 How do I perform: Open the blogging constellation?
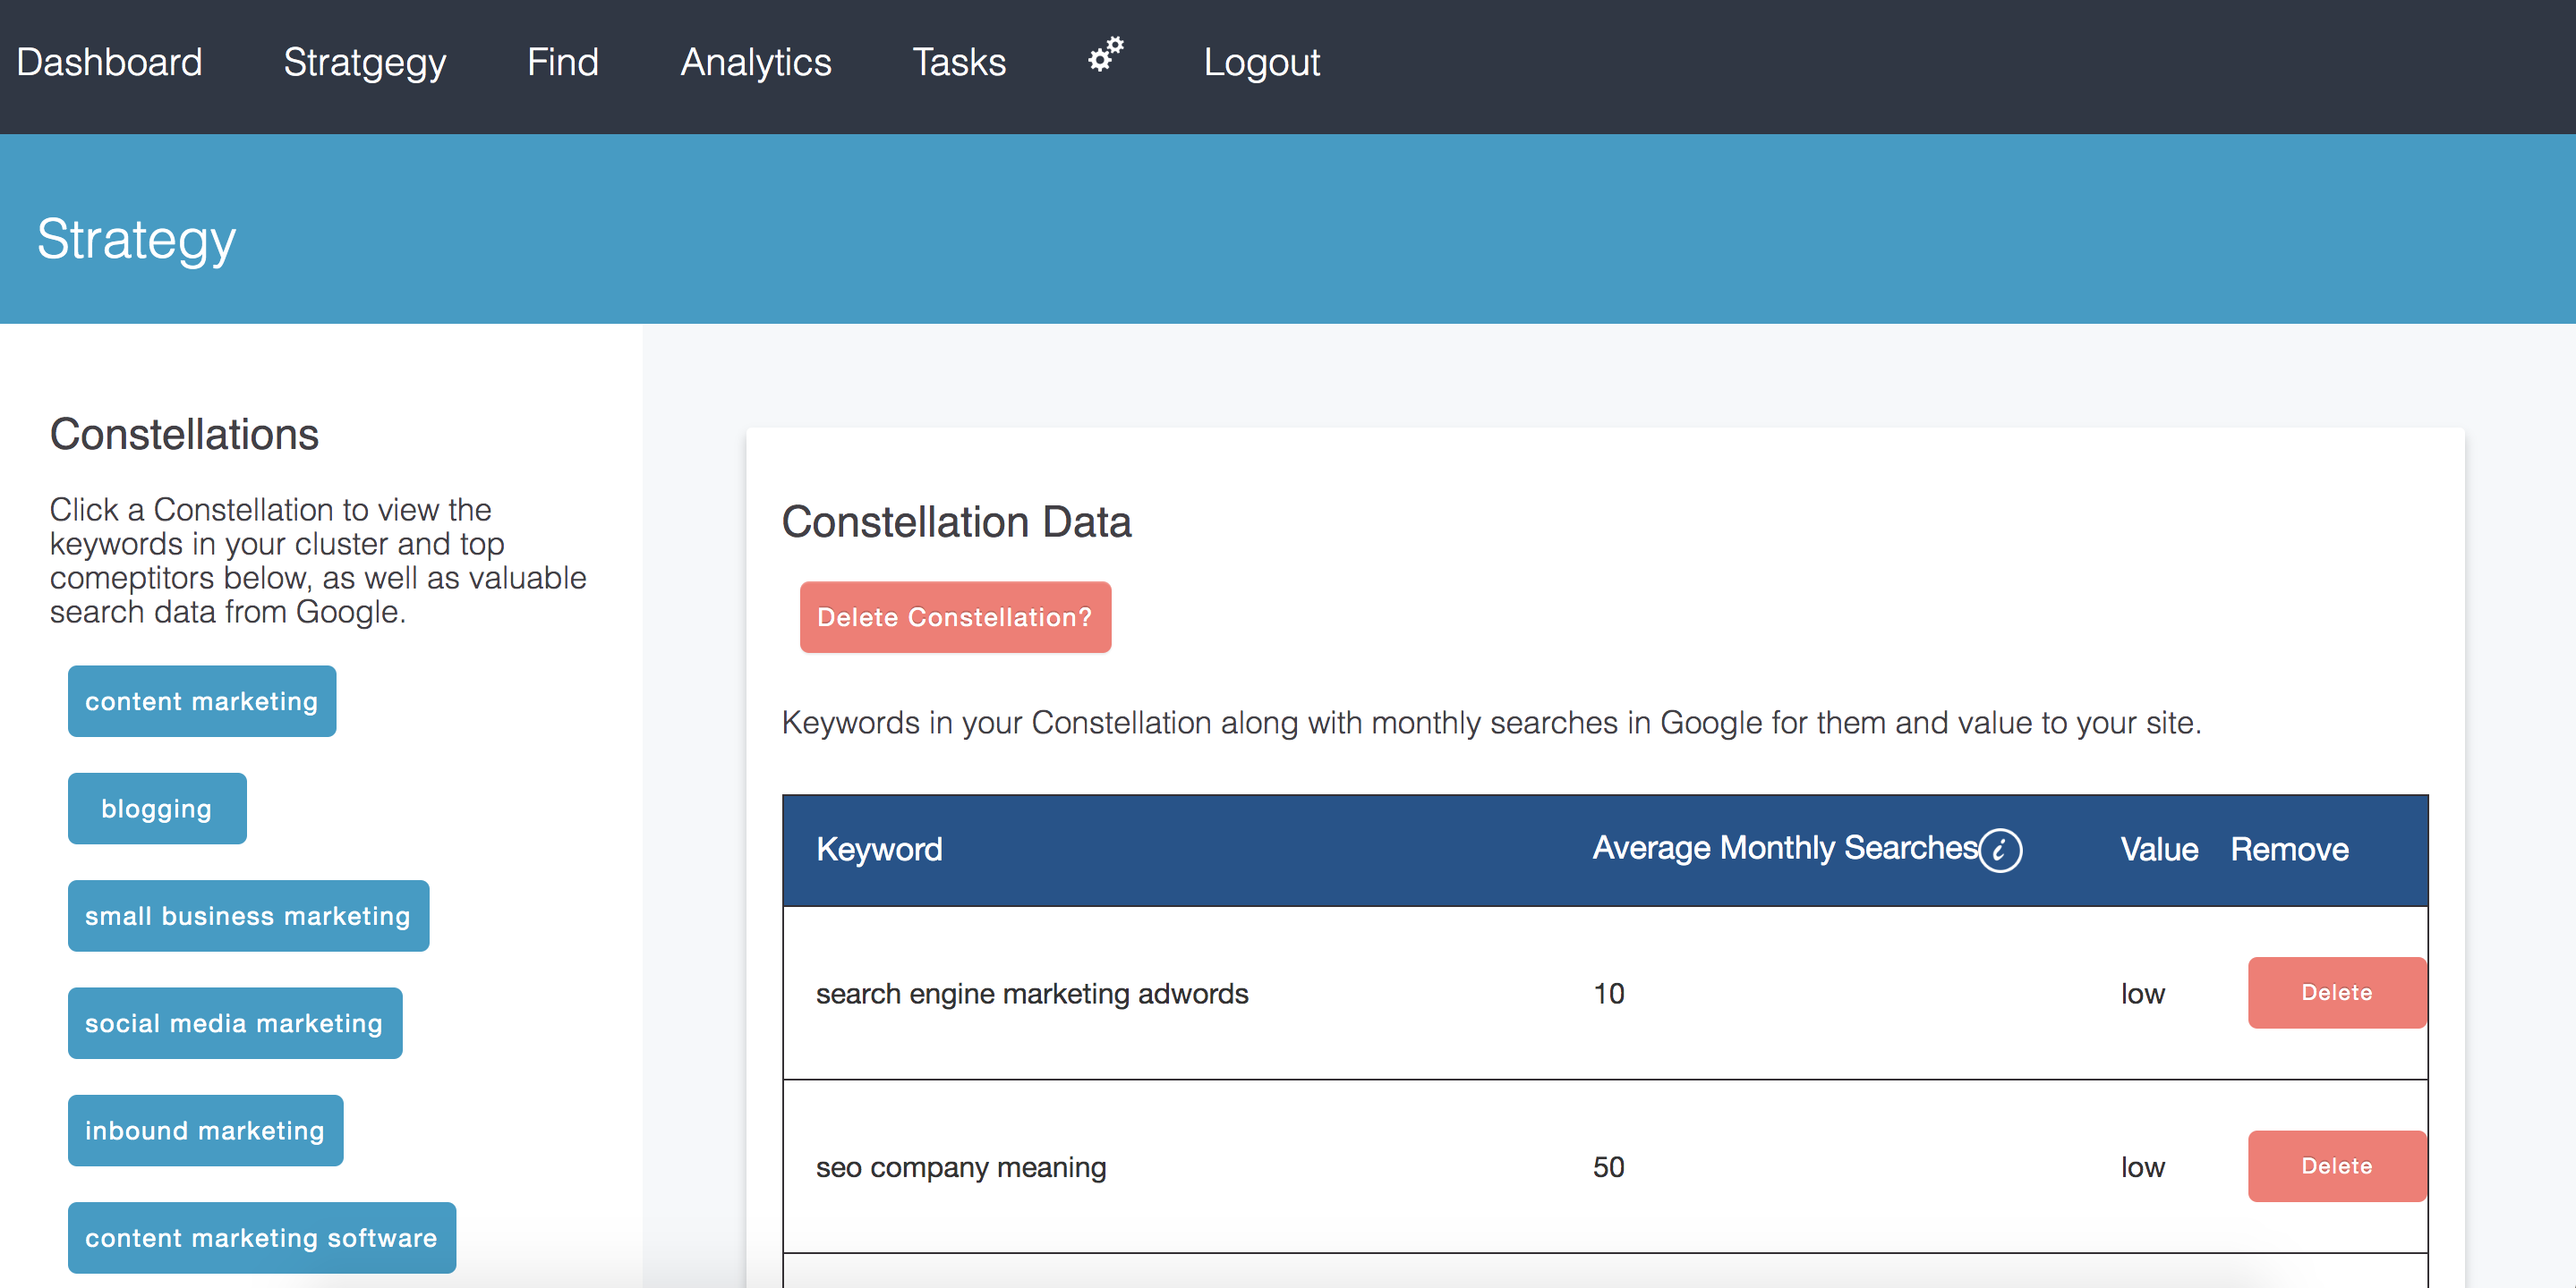coord(157,809)
